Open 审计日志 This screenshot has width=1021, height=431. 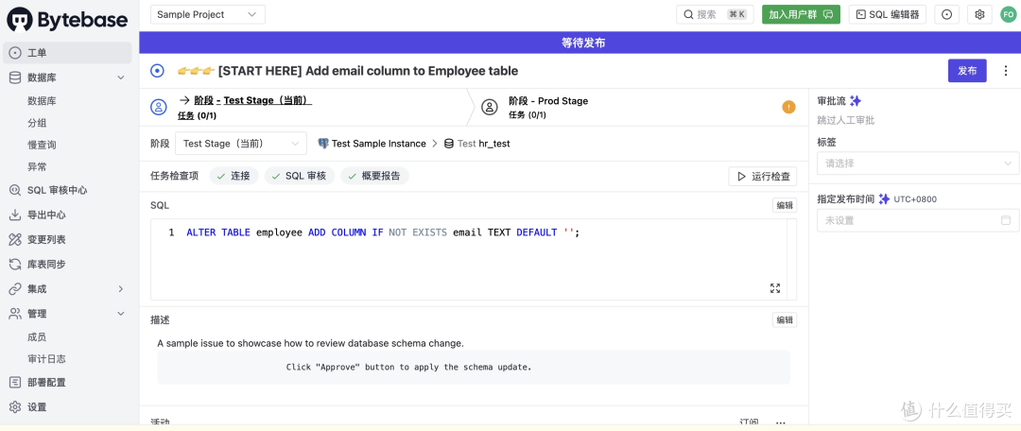[46, 359]
